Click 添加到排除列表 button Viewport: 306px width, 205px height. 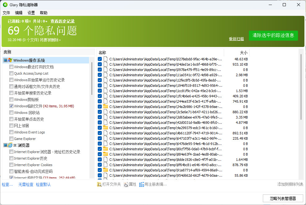tap(290, 184)
